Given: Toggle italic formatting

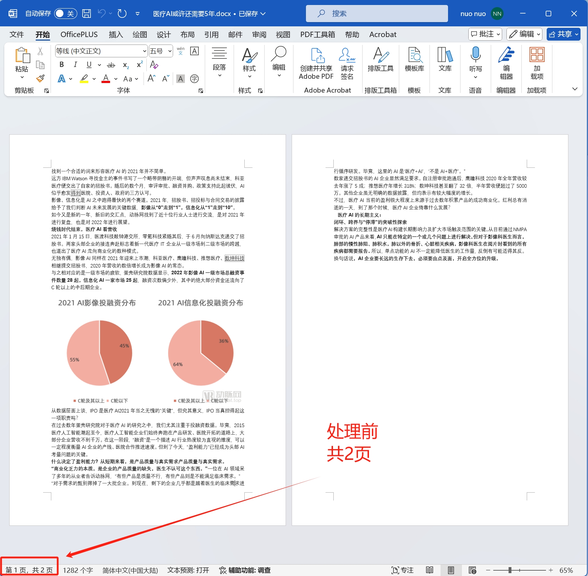Looking at the screenshot, I should pos(75,64).
